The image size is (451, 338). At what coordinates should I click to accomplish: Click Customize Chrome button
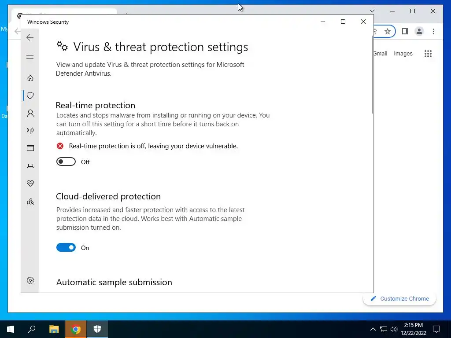(x=399, y=299)
